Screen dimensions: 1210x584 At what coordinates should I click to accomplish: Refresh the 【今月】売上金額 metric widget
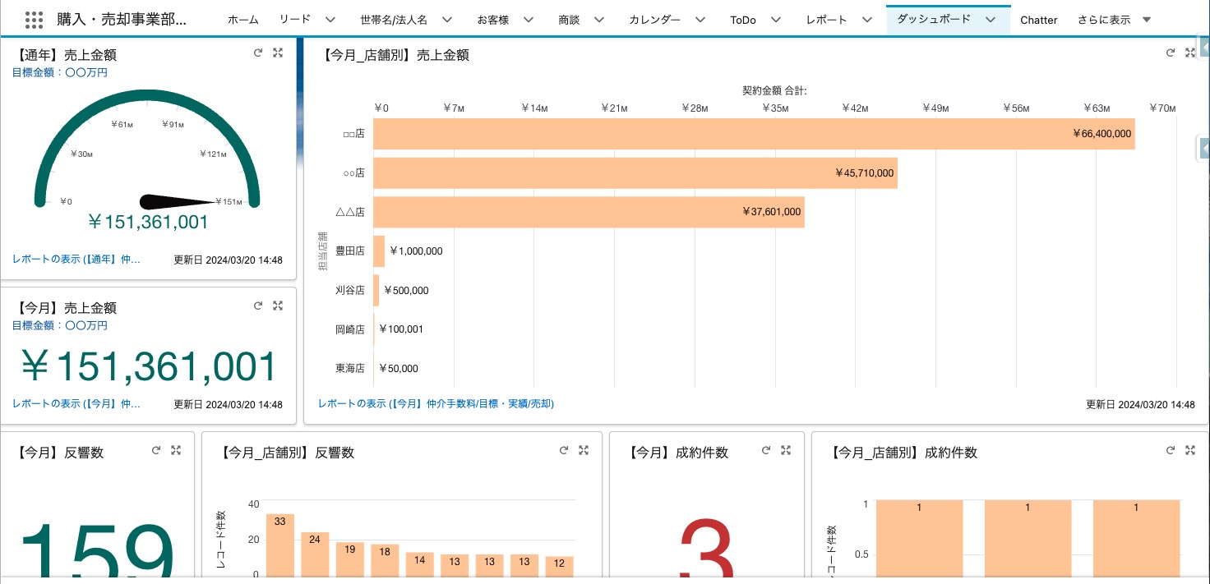click(258, 306)
